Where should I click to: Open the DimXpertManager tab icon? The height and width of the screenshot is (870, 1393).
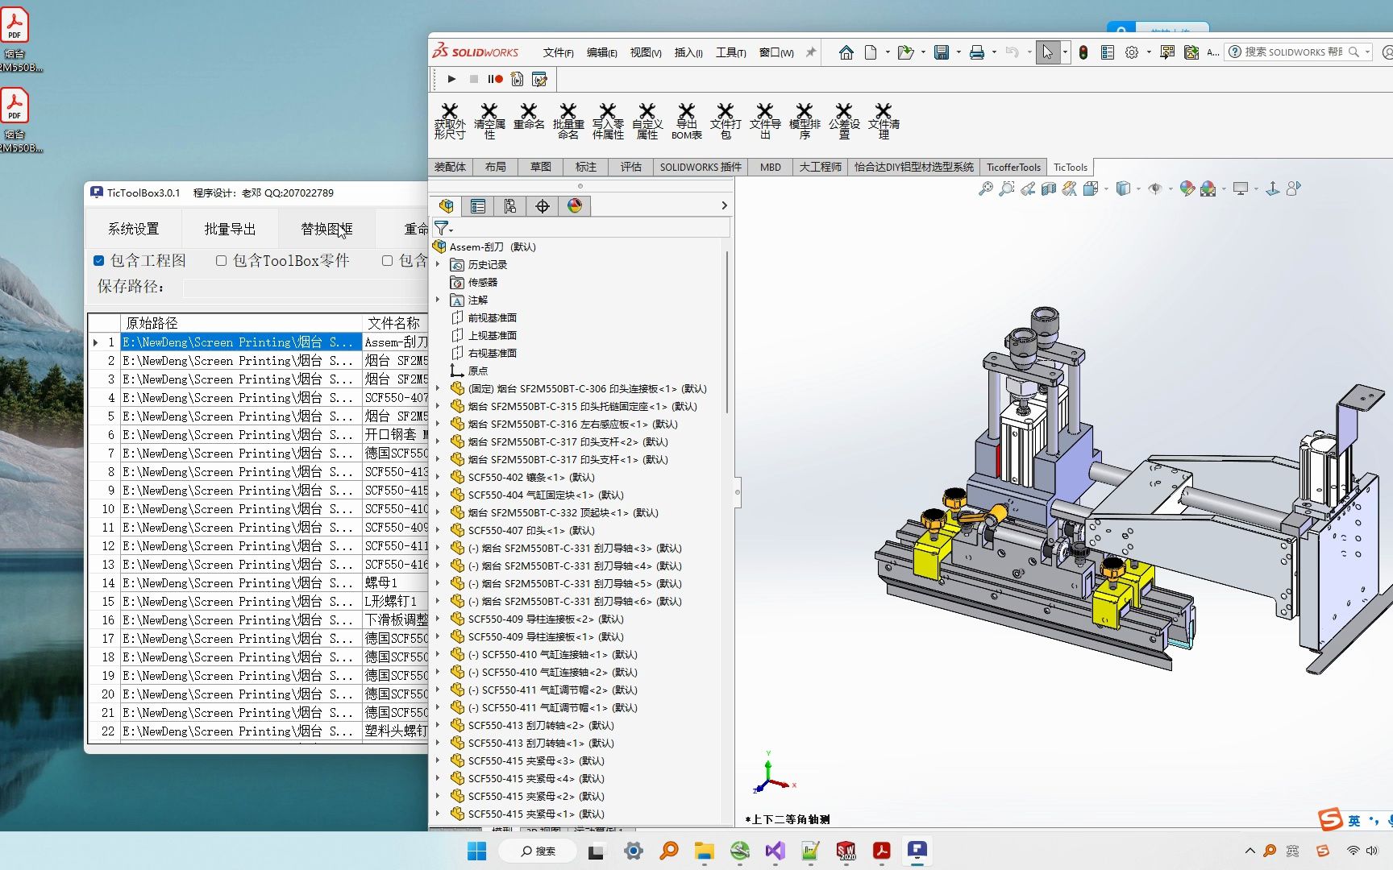(543, 206)
